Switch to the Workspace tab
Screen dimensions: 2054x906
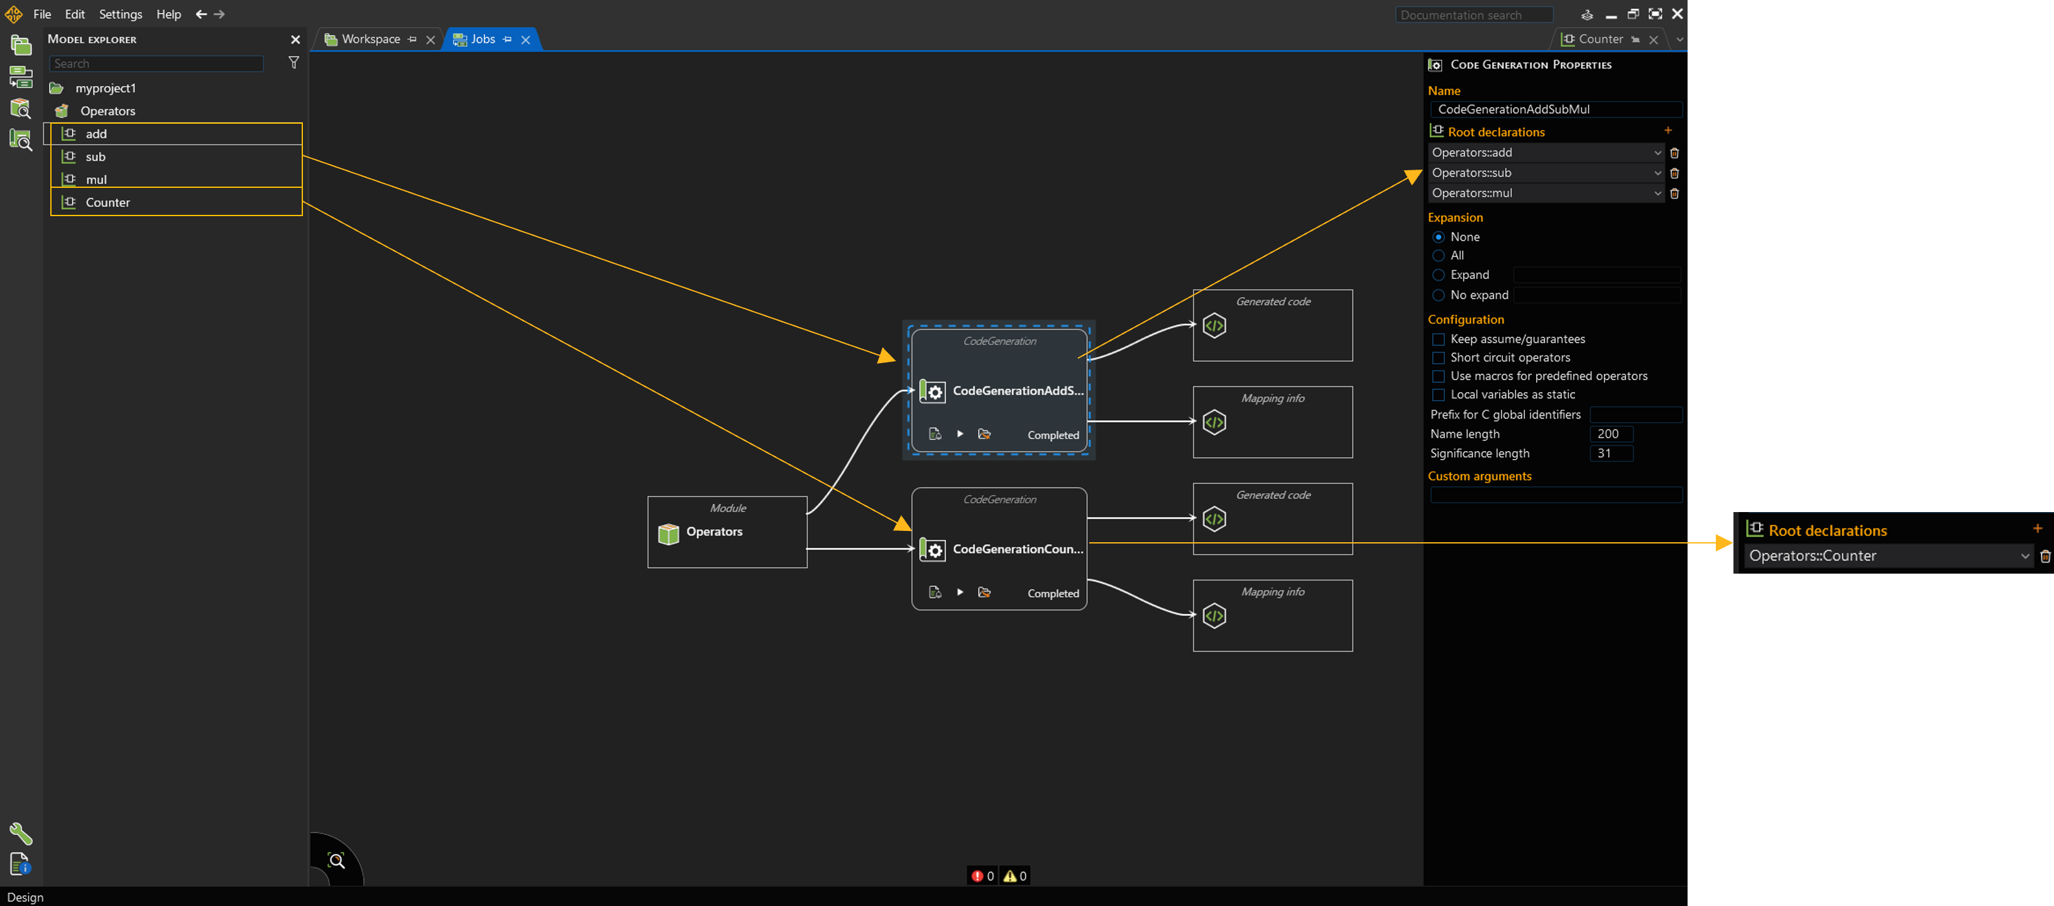pyautogui.click(x=370, y=39)
